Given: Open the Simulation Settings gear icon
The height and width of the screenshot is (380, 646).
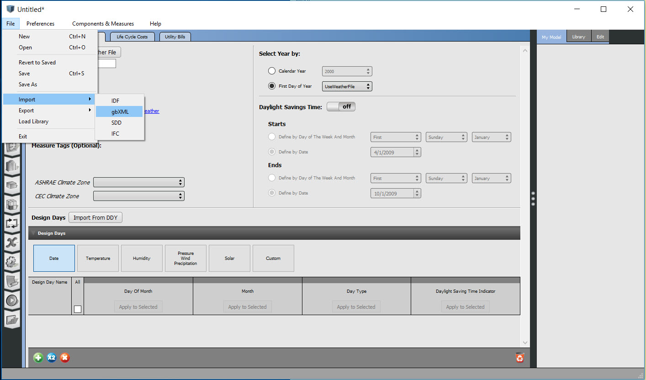Looking at the screenshot, I should [12, 262].
